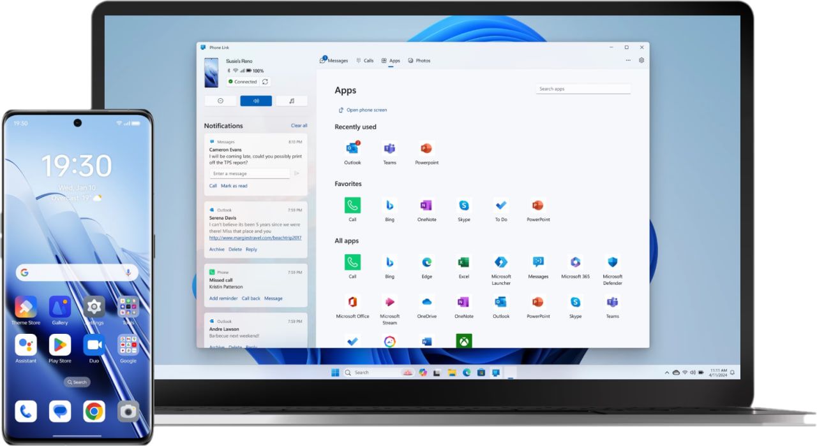Image resolution: width=817 pixels, height=446 pixels.
Task: Open the Microsoft Defender app
Action: [x=613, y=262]
